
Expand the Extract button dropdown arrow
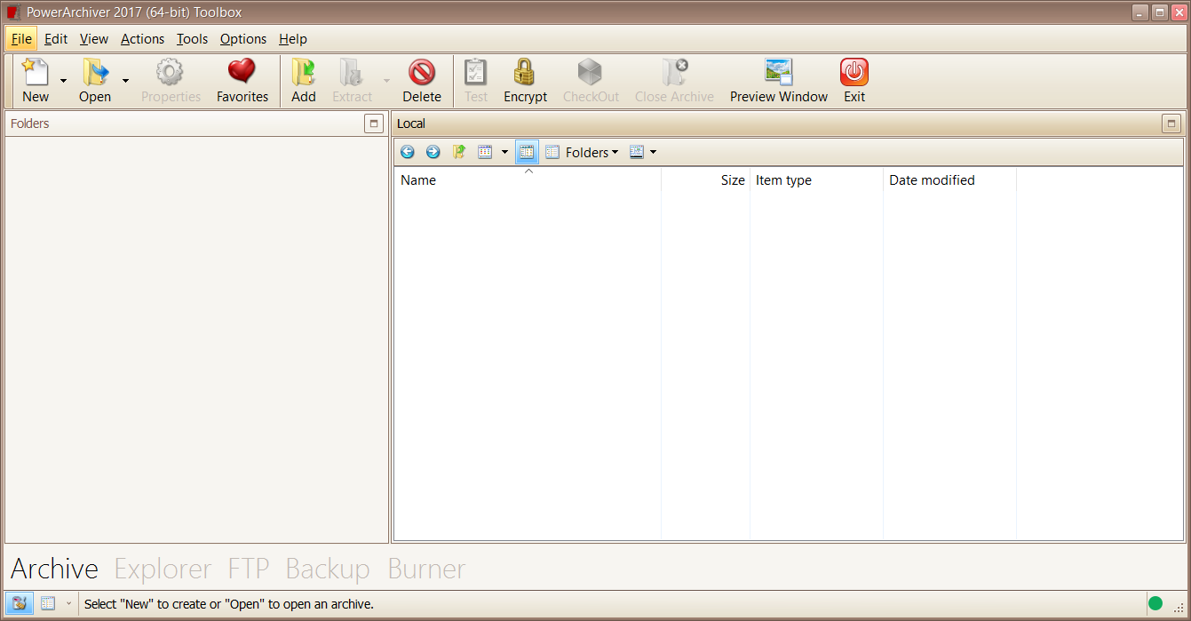point(386,81)
